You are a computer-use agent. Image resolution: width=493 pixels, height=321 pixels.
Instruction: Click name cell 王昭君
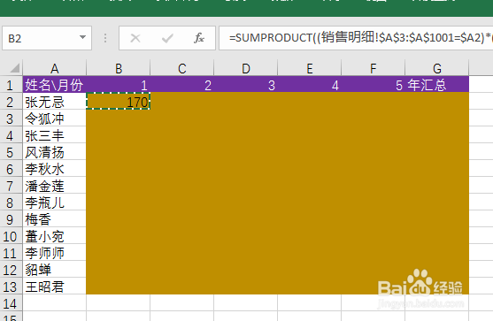pyautogui.click(x=54, y=287)
